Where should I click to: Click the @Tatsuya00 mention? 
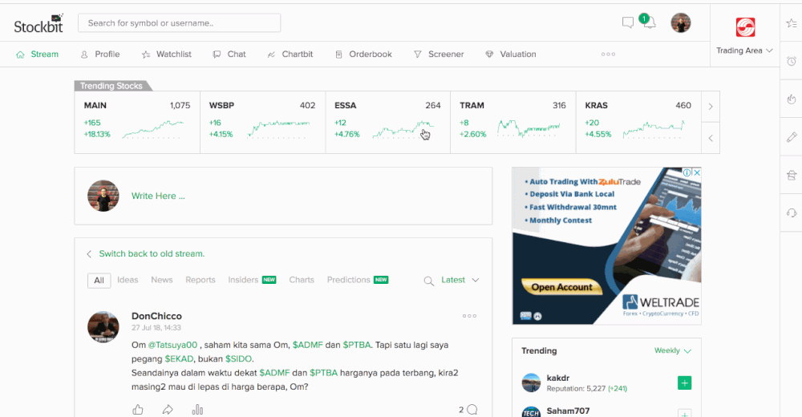click(172, 345)
